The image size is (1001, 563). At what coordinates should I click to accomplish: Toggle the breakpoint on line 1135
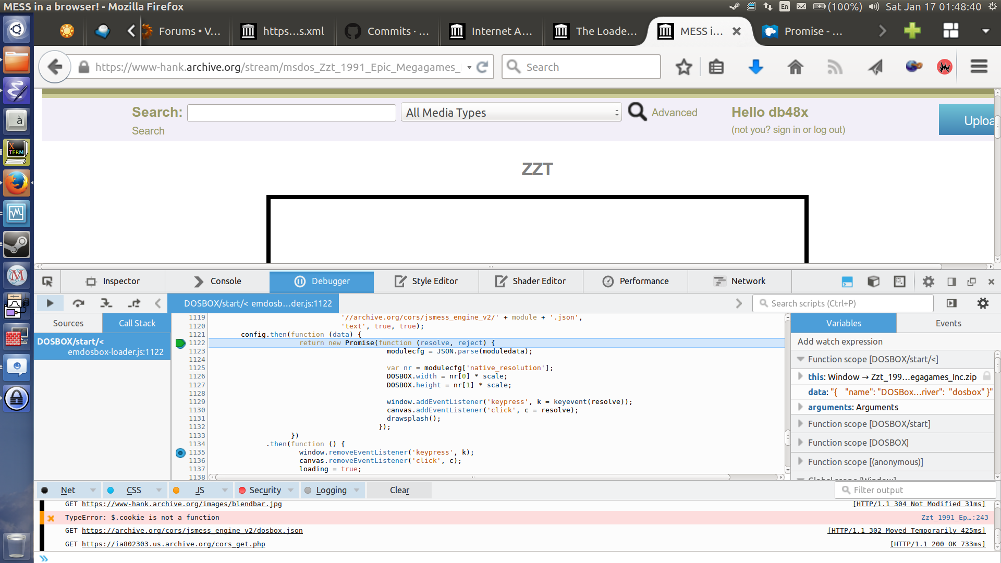pos(180,452)
